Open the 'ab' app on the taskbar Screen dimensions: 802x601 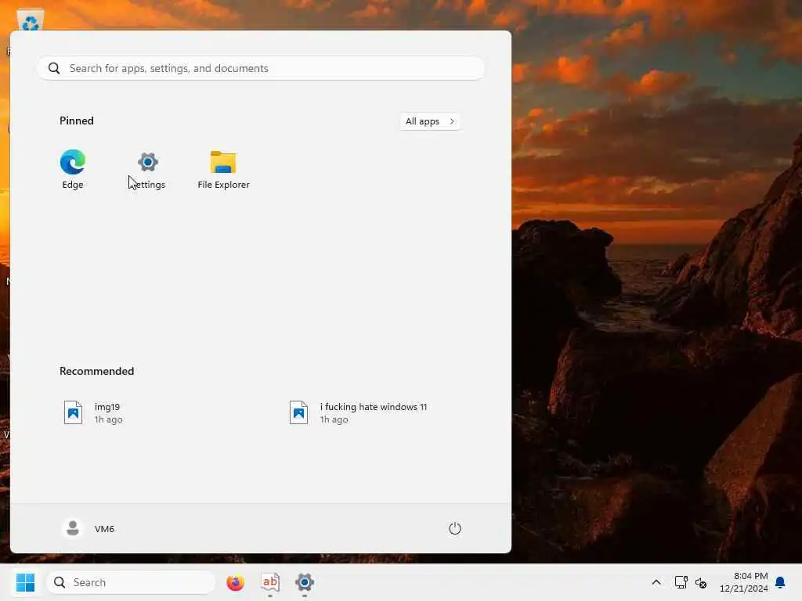[x=270, y=582]
